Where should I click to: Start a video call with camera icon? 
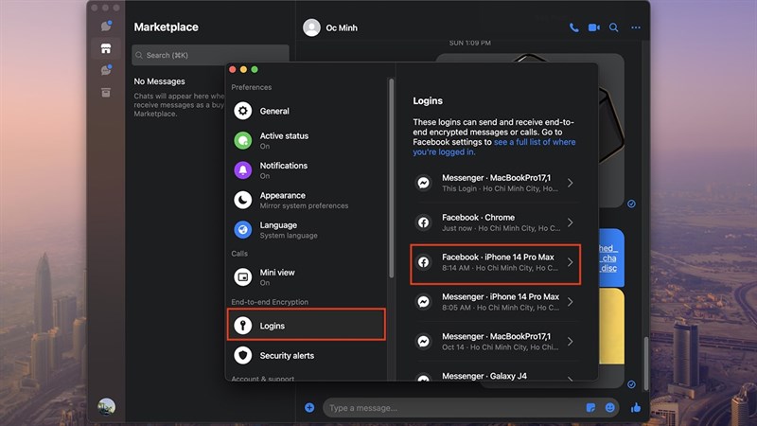(x=594, y=28)
